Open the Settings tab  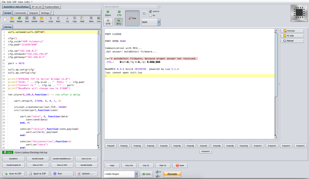click(46, 13)
